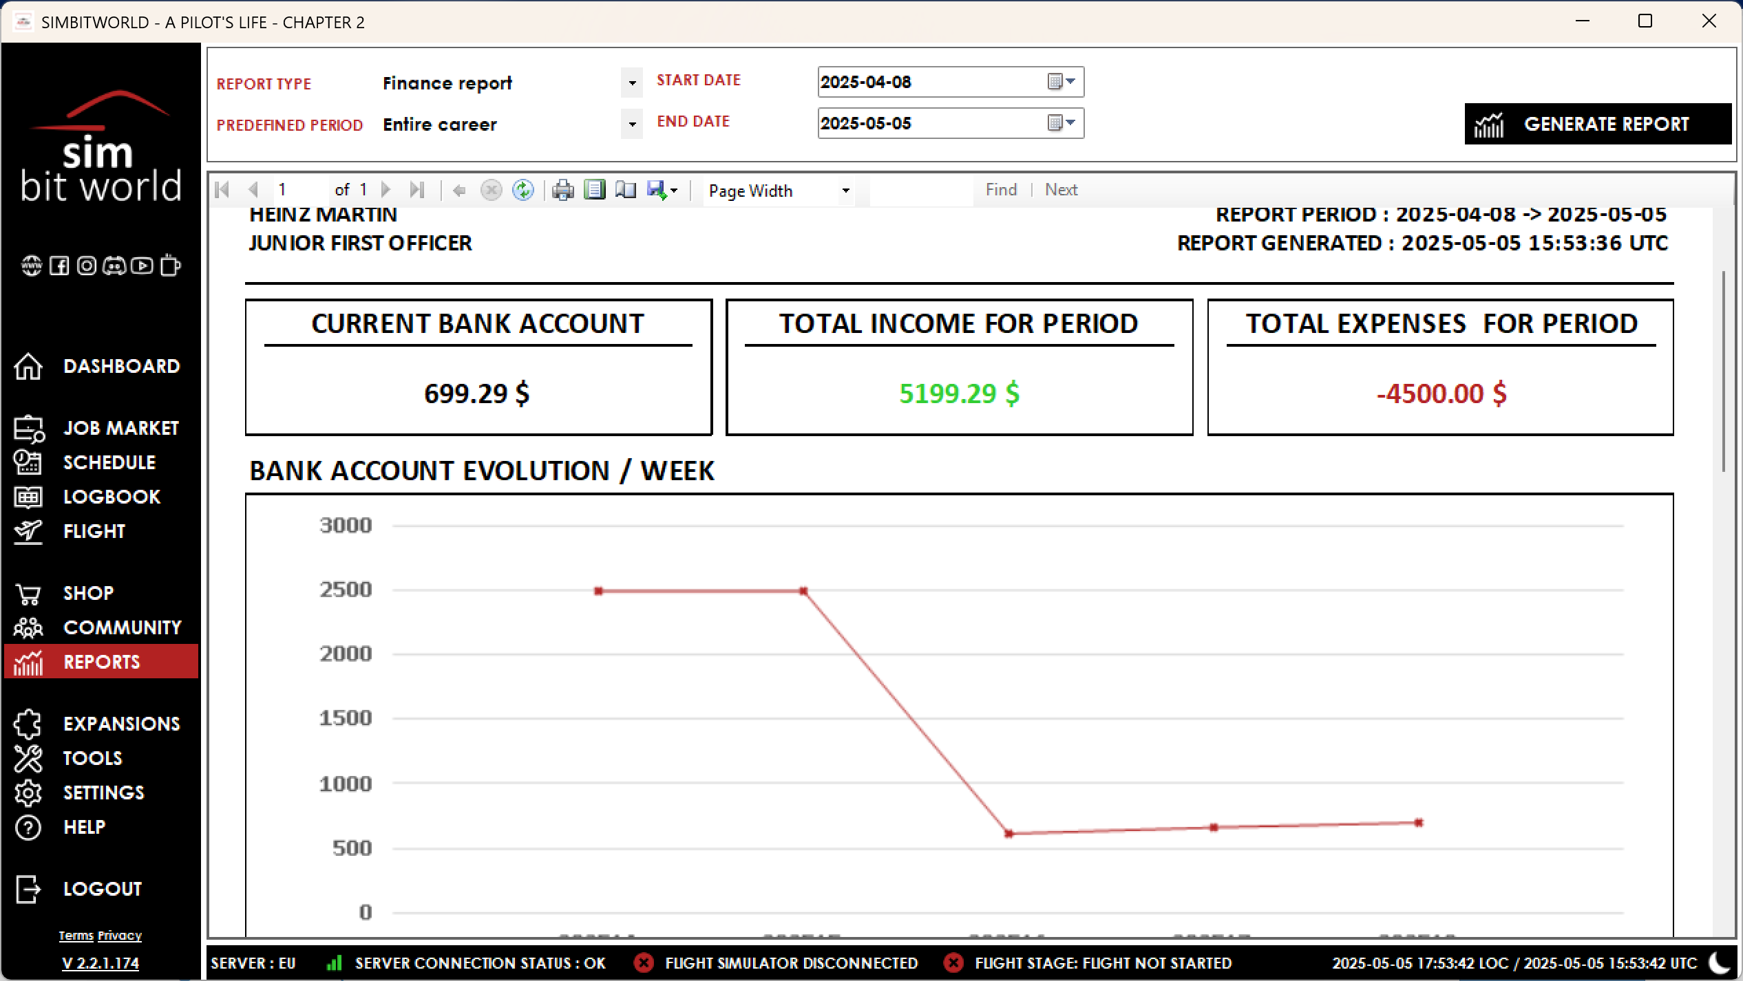Open page setup icon in toolbar
Screen dimensions: 1743x981
click(x=625, y=190)
